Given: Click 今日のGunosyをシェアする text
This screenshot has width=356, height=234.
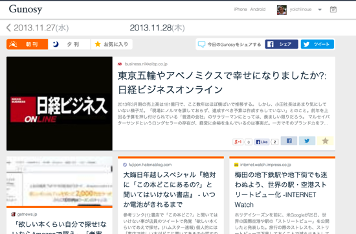Looking at the screenshot, I should tap(234, 45).
